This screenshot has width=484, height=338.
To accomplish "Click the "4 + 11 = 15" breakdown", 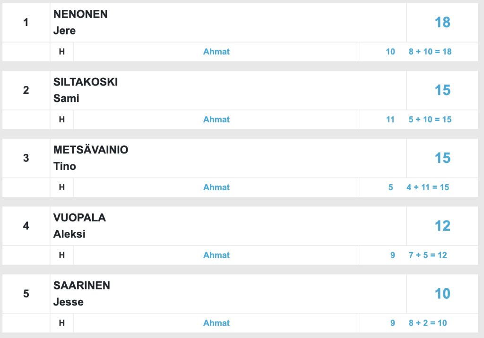I will (x=427, y=187).
